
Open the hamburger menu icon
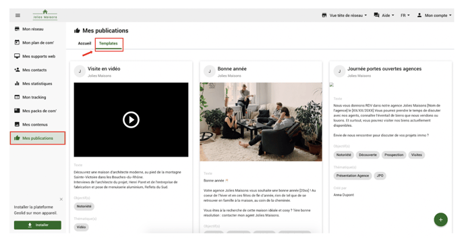[x=18, y=15]
